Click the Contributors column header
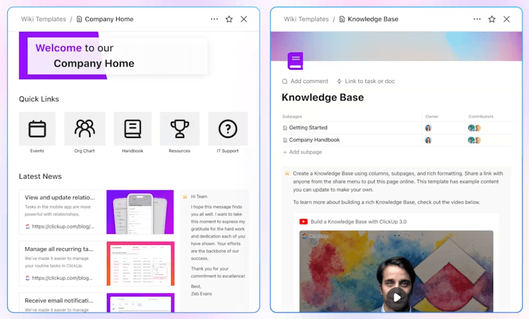529x319 pixels. click(481, 116)
